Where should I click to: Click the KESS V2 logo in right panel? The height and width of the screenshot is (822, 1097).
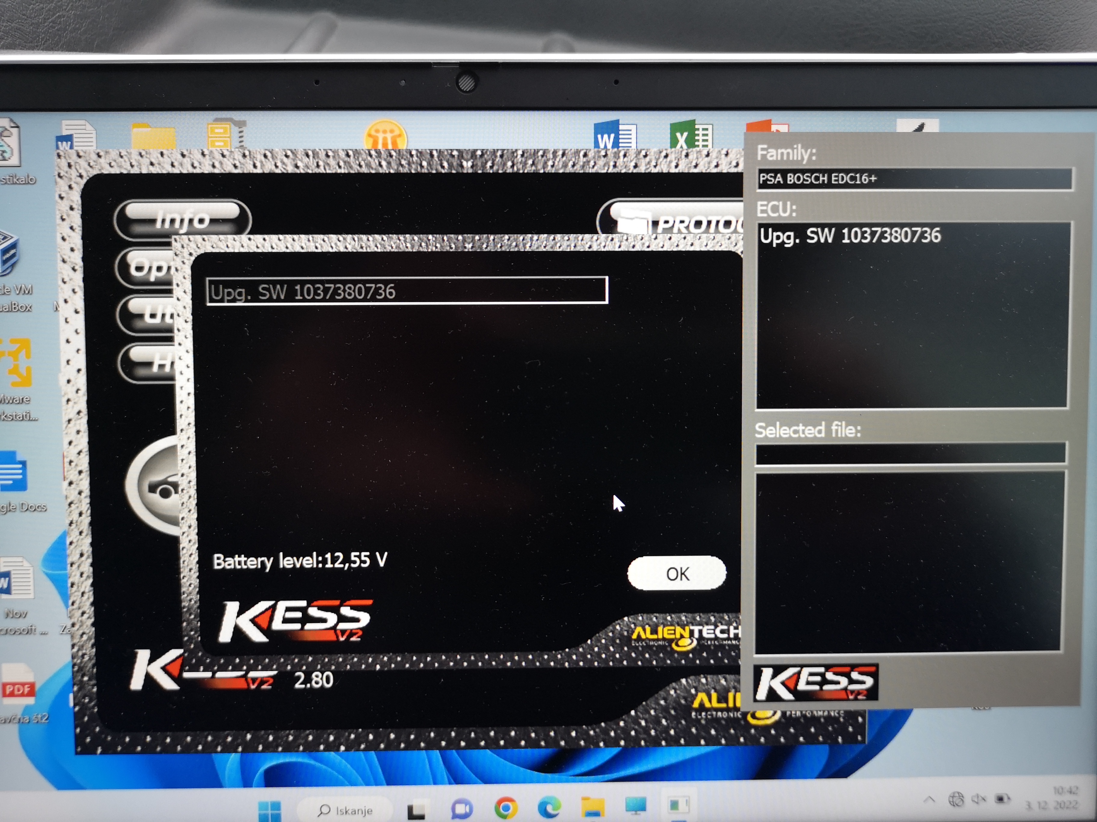tap(816, 683)
